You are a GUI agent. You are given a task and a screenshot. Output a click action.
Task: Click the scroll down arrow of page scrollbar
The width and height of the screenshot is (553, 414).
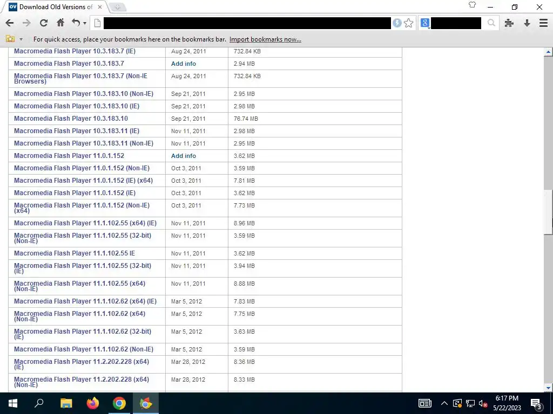(x=548, y=388)
